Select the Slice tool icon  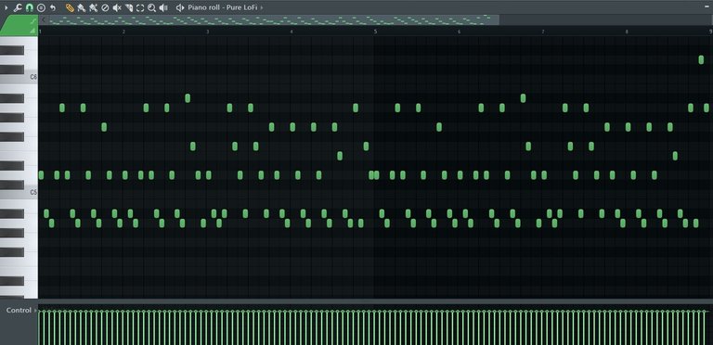(129, 7)
